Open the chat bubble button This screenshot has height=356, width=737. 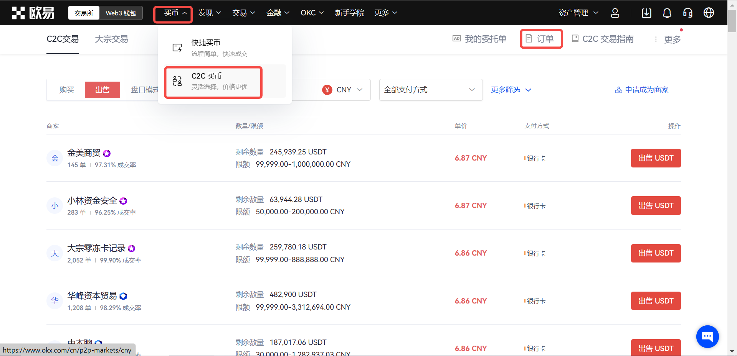(707, 336)
